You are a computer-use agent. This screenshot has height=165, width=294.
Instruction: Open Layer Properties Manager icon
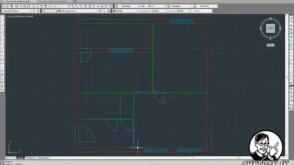coord(44,11)
